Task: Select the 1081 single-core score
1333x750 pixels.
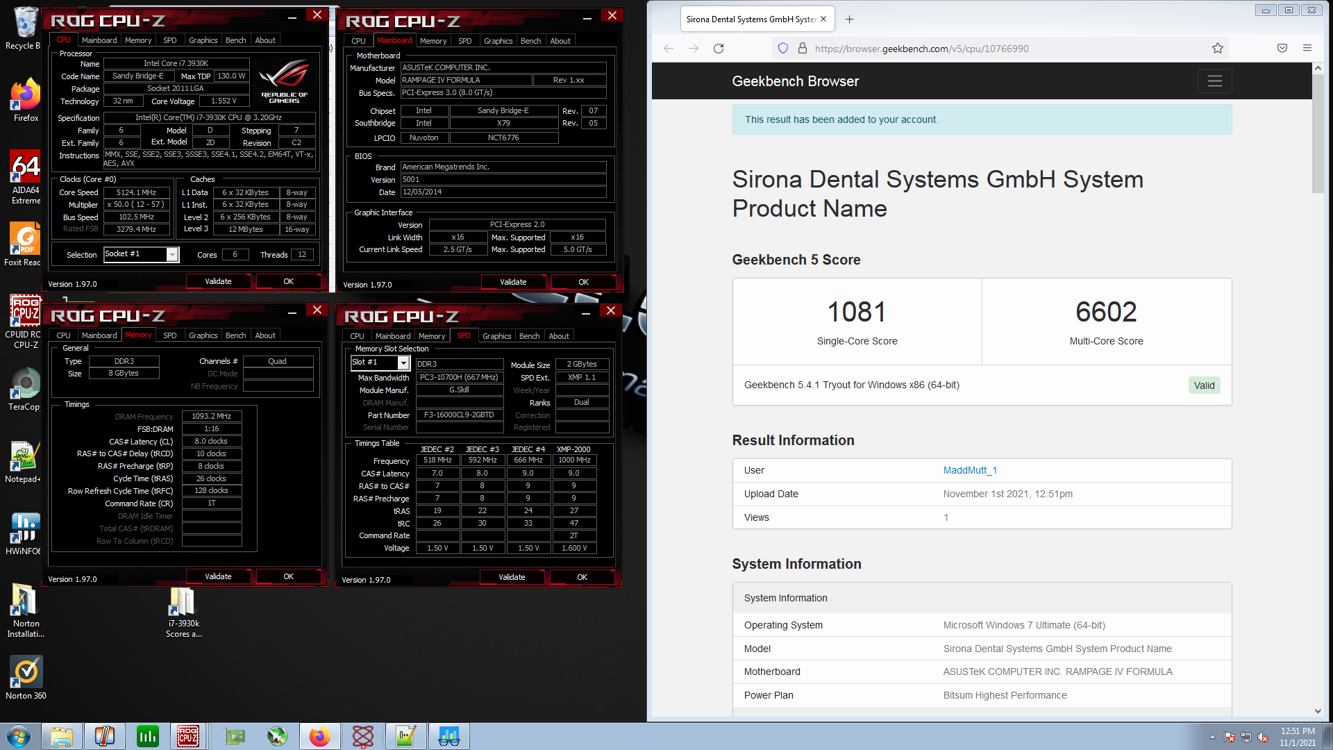Action: [857, 312]
